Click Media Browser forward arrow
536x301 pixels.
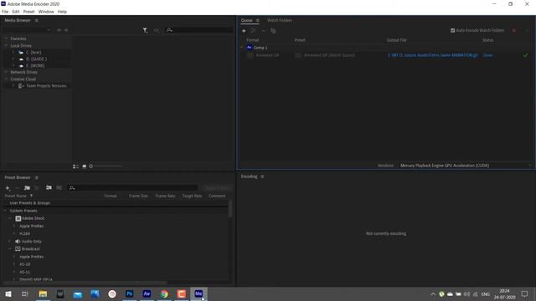[x=66, y=30]
